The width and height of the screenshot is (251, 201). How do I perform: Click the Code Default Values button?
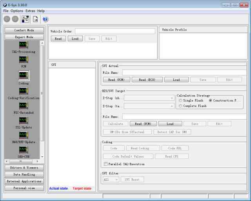(x=128, y=156)
